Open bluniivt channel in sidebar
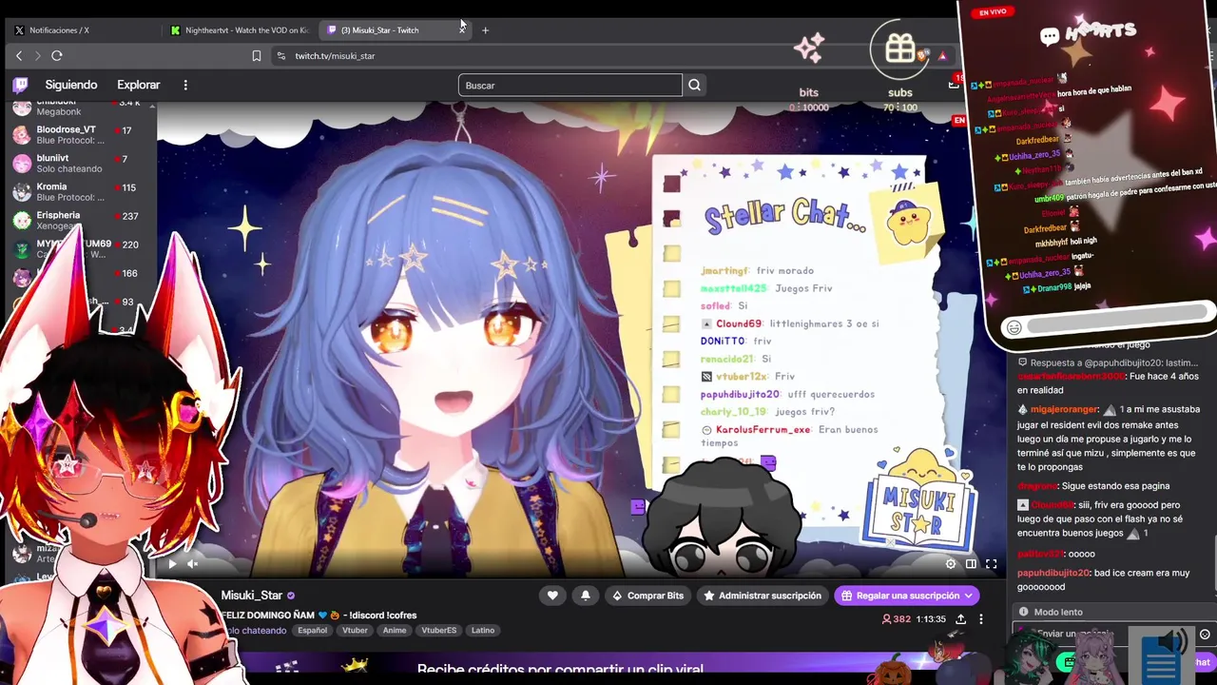The image size is (1217, 685). [x=78, y=164]
